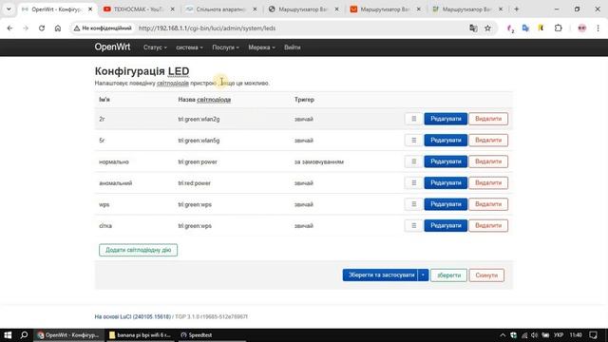This screenshot has height=342, width=608.
Task: Click the Вийти logout menu item
Action: (293, 47)
